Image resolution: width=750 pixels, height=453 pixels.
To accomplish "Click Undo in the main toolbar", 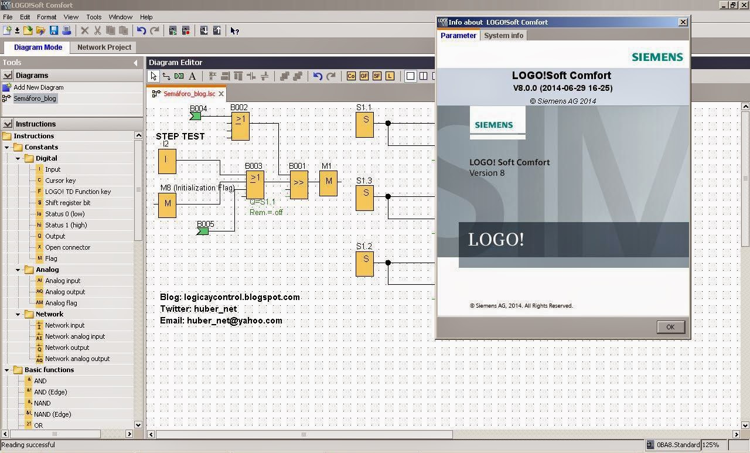I will coord(141,30).
